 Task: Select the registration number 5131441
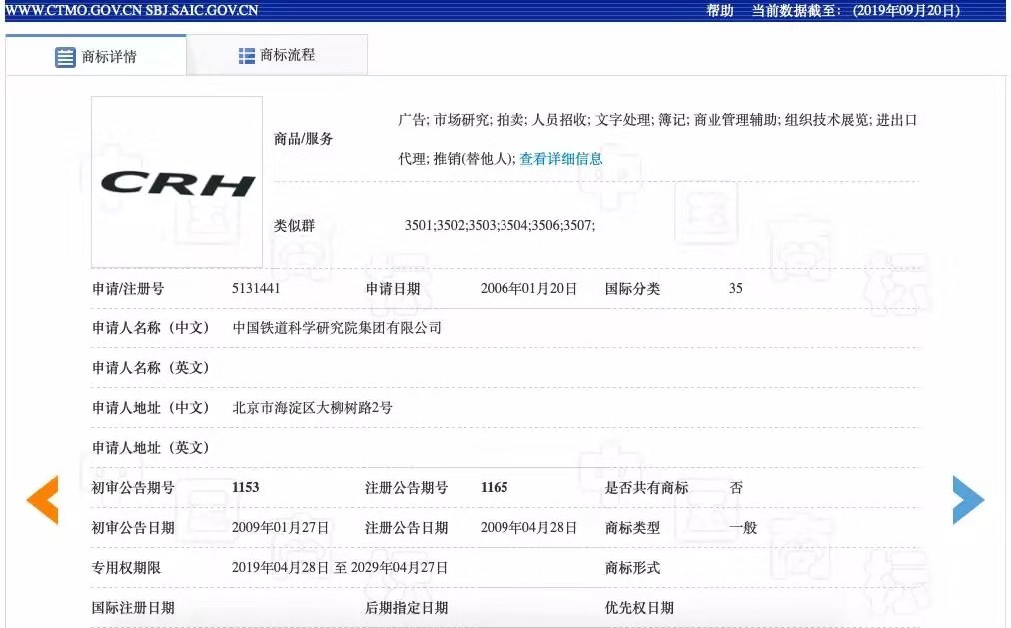click(x=256, y=288)
